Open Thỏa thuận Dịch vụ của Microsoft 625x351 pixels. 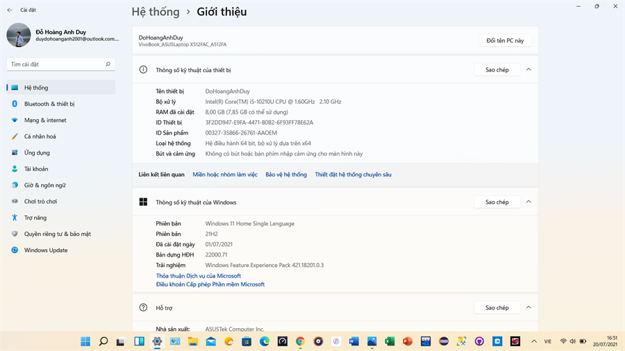point(199,276)
